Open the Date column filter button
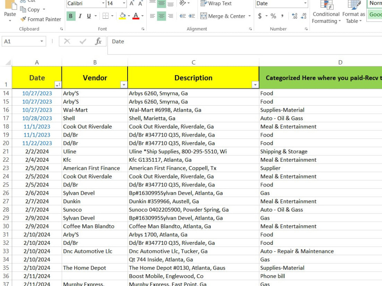Image resolution: width=382 pixels, height=286 pixels. tap(58, 85)
